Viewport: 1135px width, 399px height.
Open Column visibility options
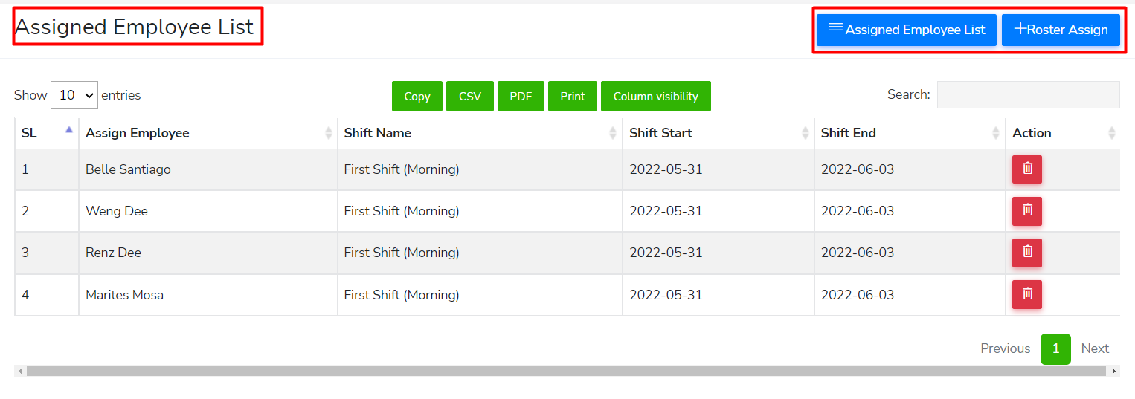655,97
